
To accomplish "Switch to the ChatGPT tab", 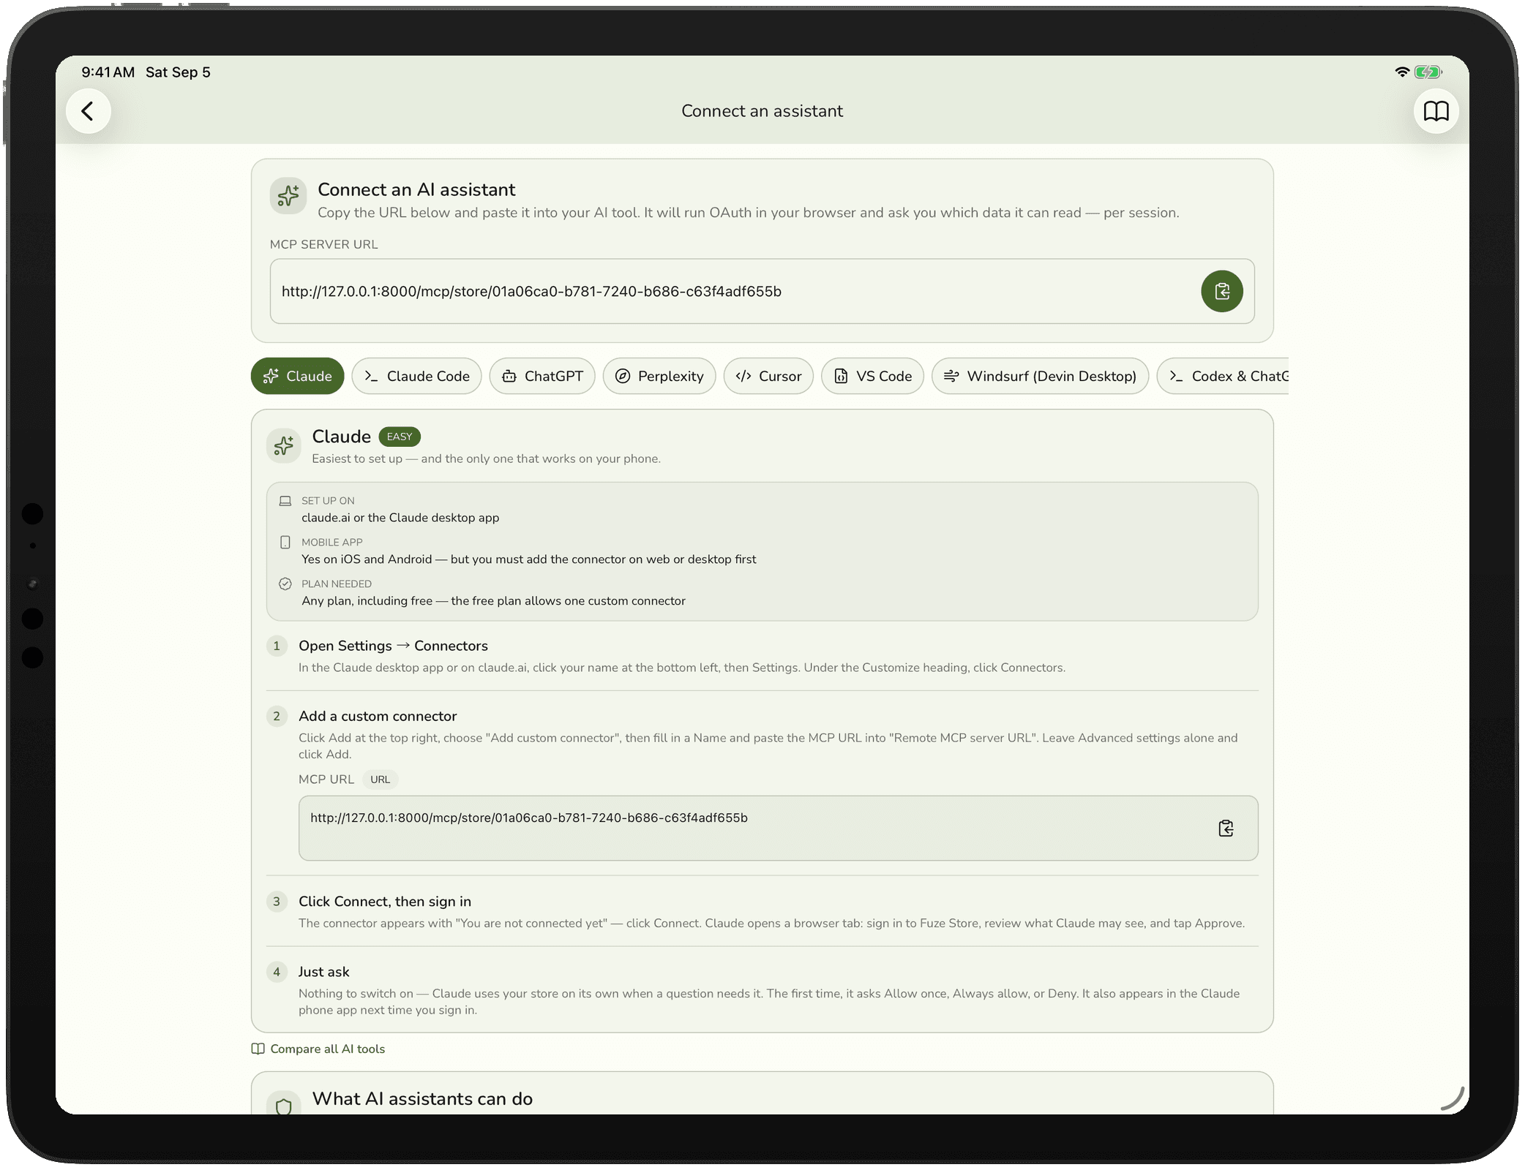I will pos(542,376).
